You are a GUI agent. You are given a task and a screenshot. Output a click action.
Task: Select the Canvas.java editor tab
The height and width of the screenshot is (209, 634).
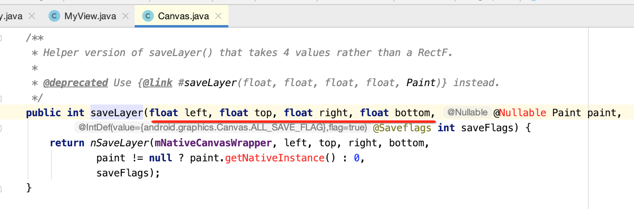pyautogui.click(x=182, y=16)
